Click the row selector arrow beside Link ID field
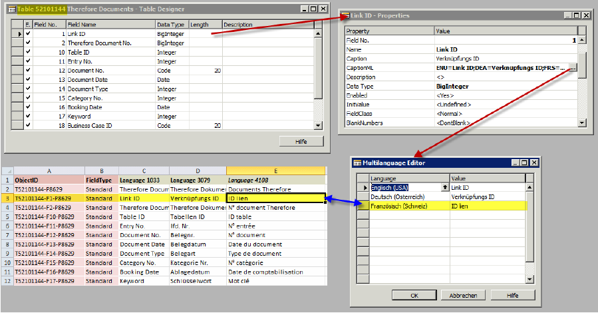This screenshot has width=598, height=313. pyautogui.click(x=19, y=33)
